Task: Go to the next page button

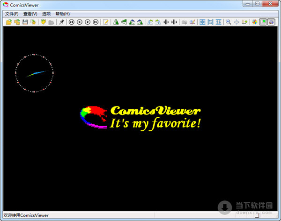Action: pyautogui.click(x=88, y=22)
